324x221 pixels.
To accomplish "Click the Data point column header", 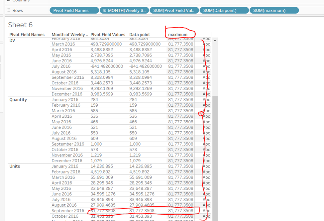I will (x=140, y=35).
